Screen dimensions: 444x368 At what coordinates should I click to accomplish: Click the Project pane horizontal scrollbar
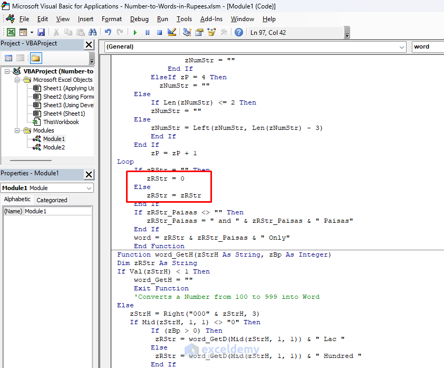click(x=31, y=161)
